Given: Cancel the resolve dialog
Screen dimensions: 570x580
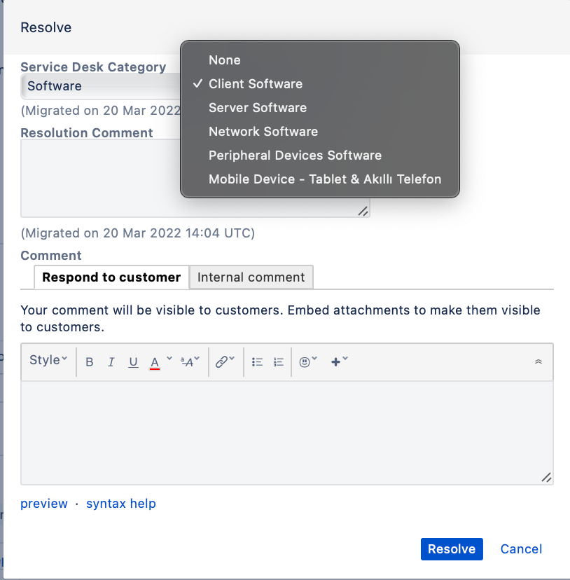Looking at the screenshot, I should tap(521, 549).
